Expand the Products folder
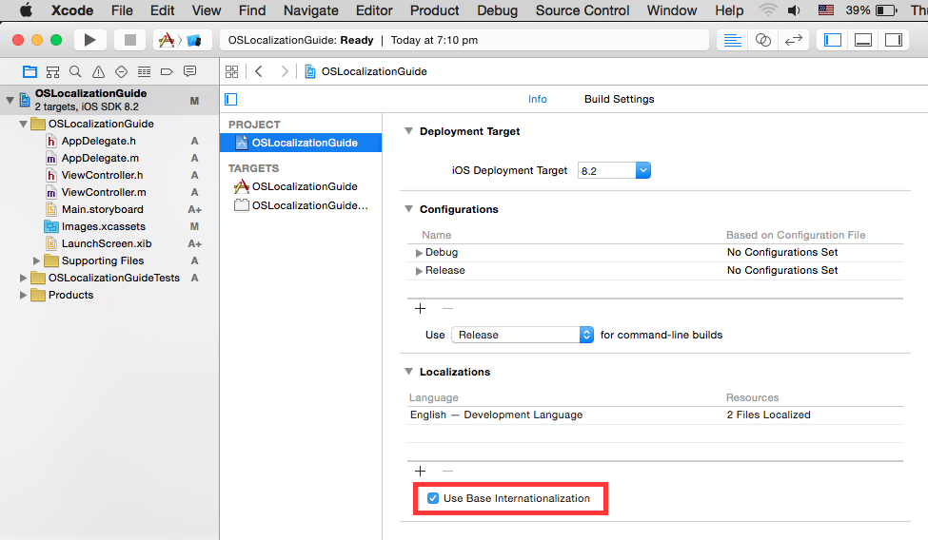Screen dimensions: 928x540 24,295
